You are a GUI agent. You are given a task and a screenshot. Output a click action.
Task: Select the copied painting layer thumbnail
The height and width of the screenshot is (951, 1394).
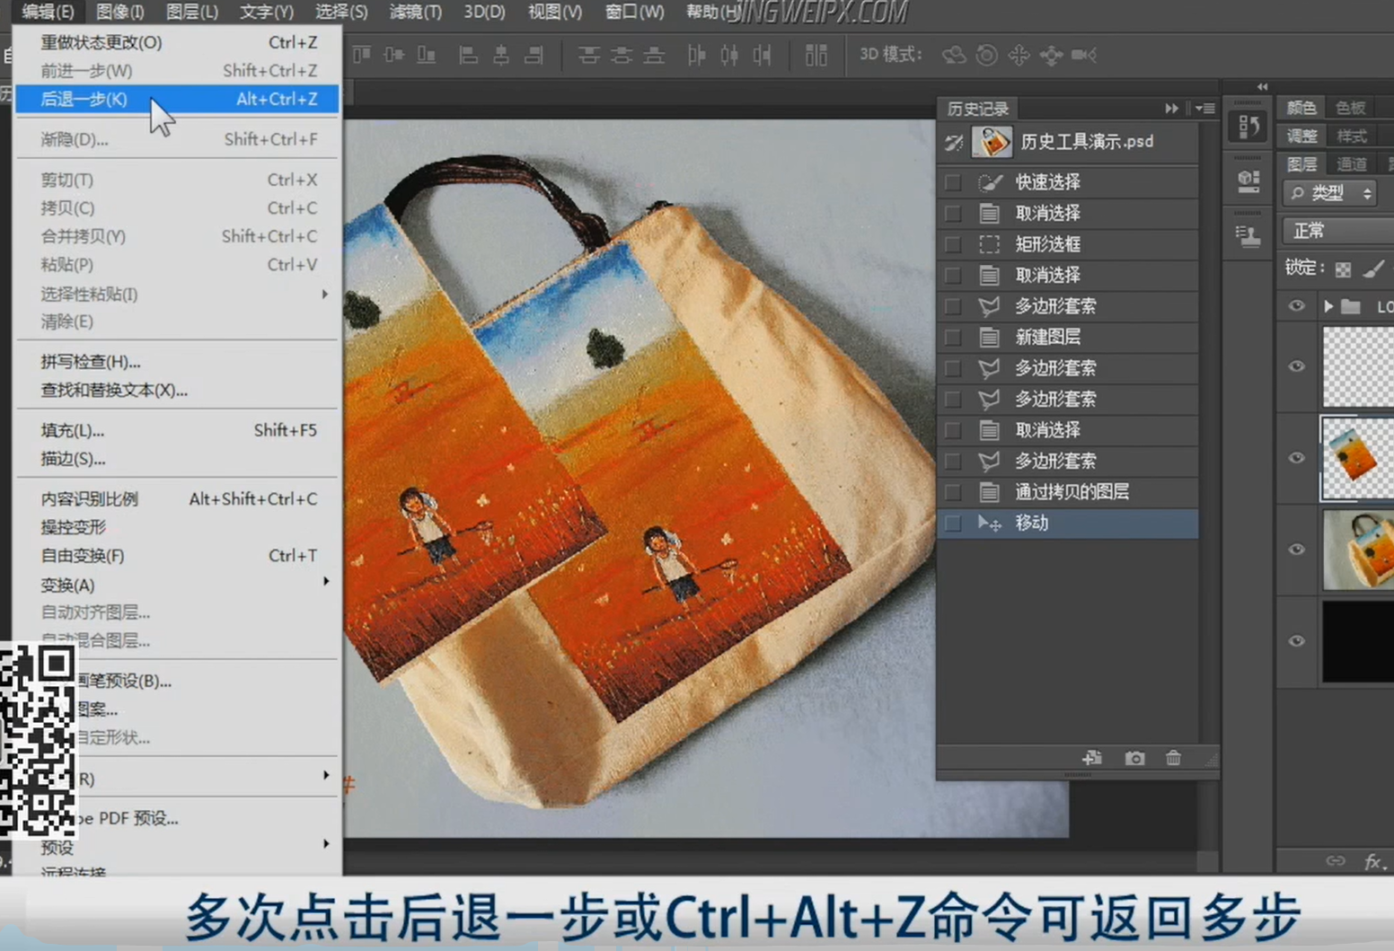(1357, 458)
